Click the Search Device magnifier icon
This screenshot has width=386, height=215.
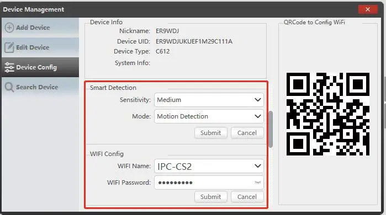click(x=9, y=87)
